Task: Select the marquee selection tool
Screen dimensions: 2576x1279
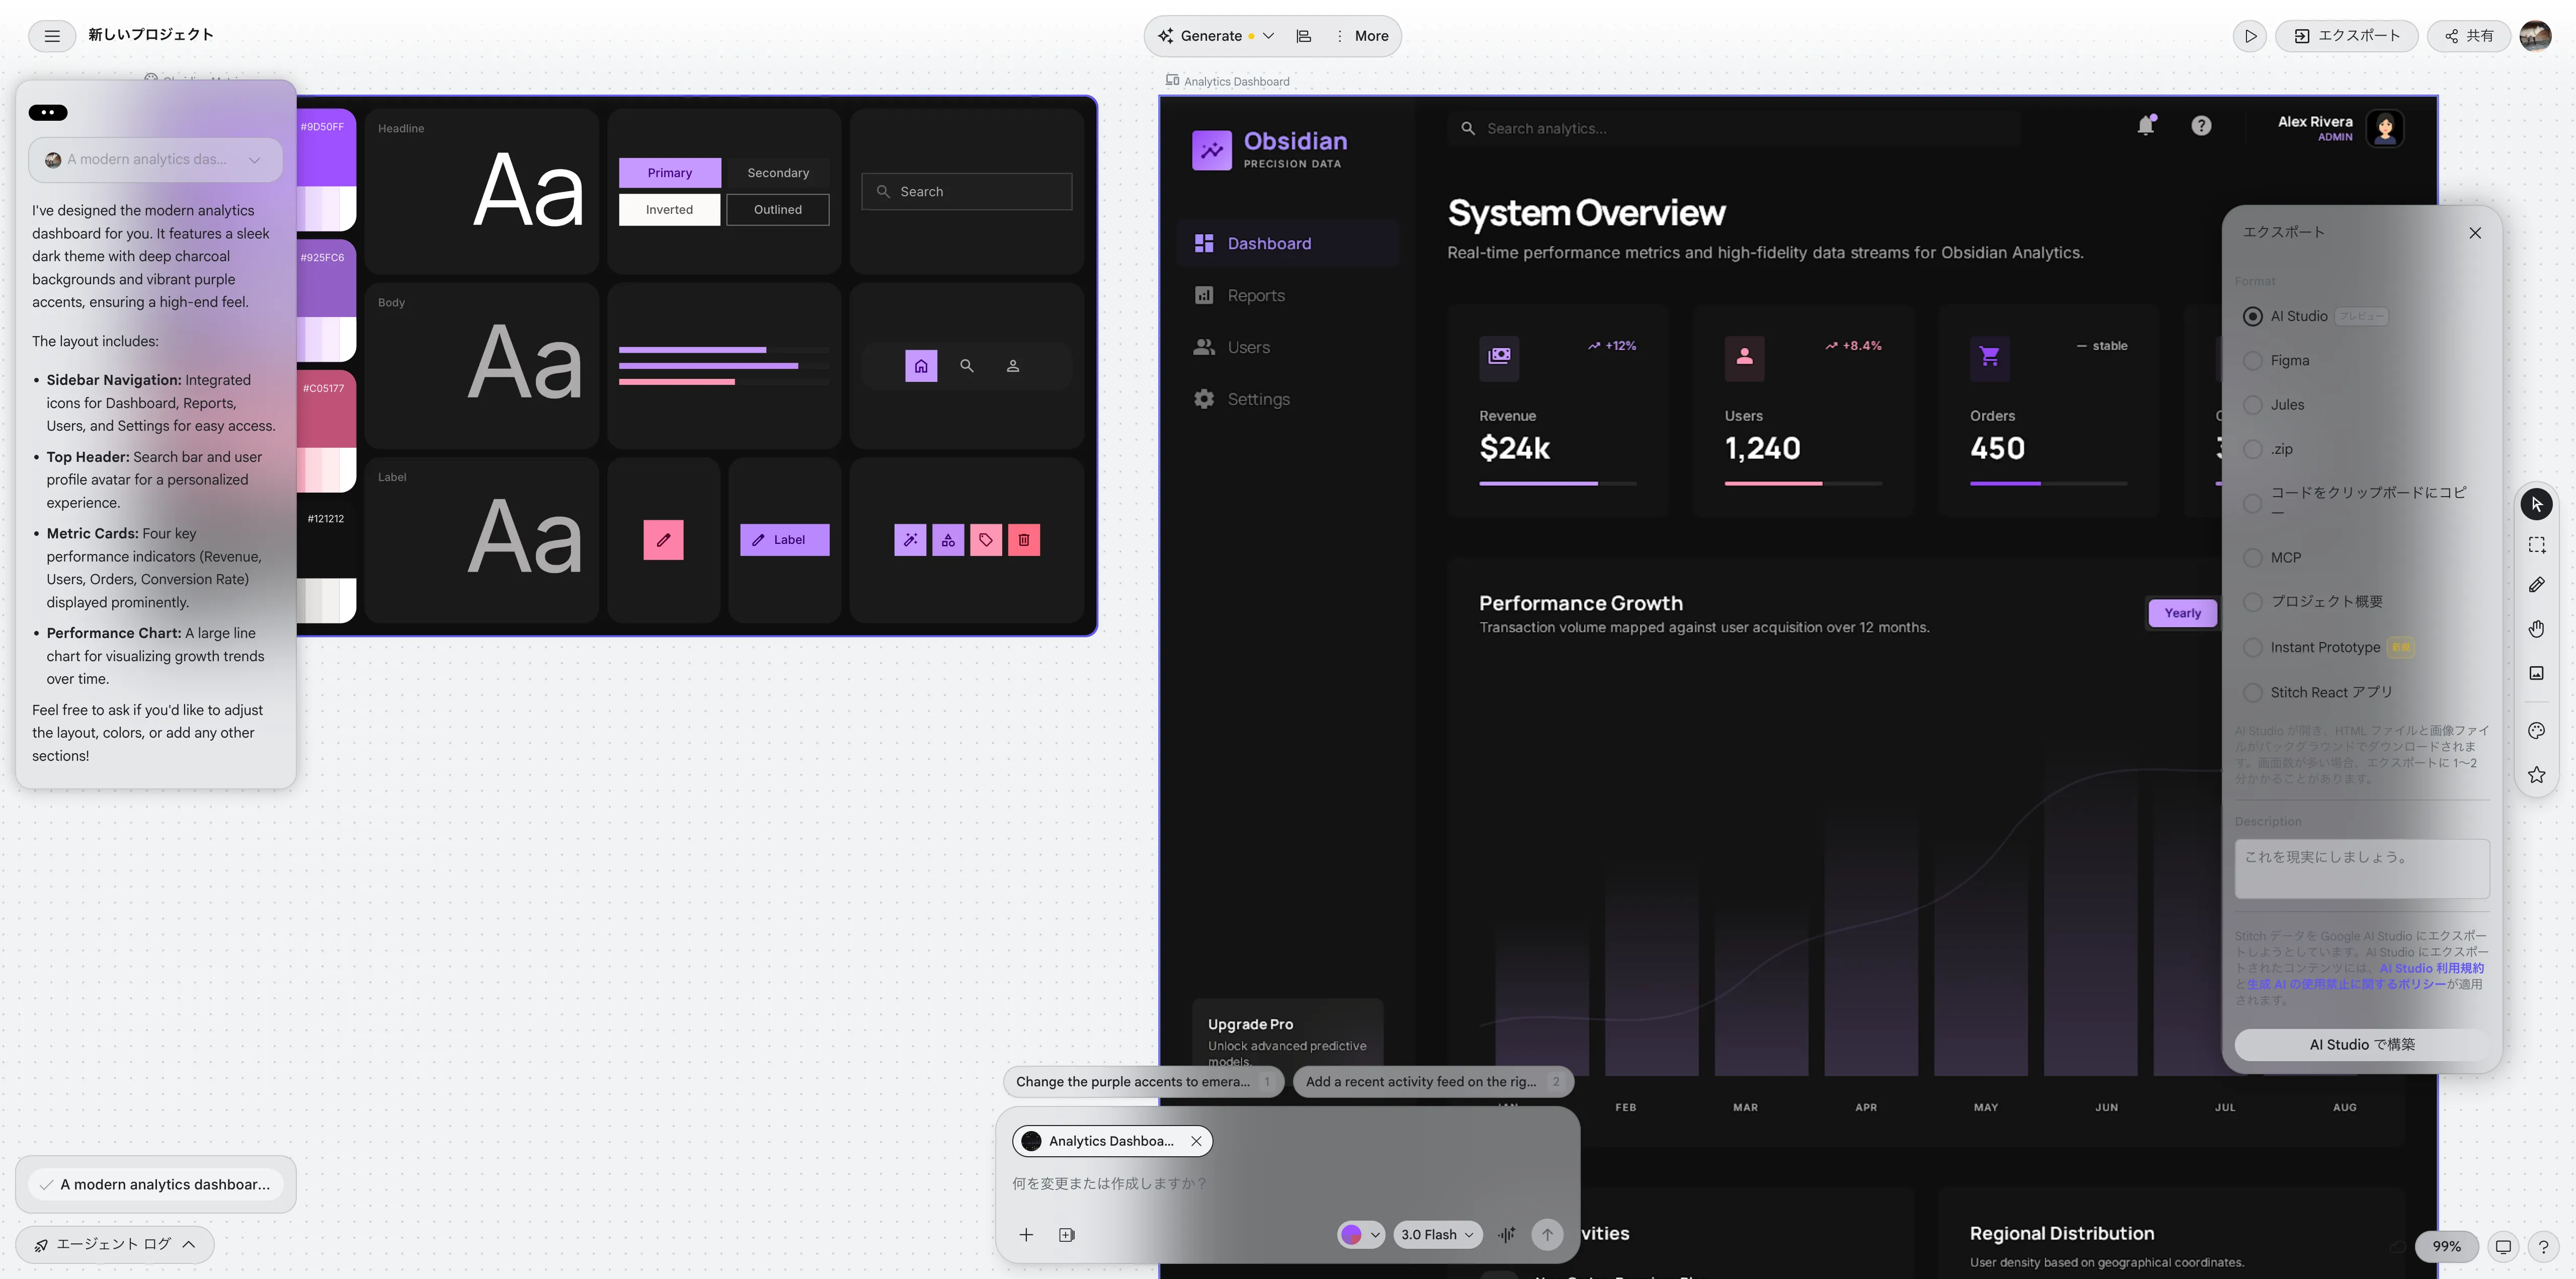Action: (x=2536, y=545)
